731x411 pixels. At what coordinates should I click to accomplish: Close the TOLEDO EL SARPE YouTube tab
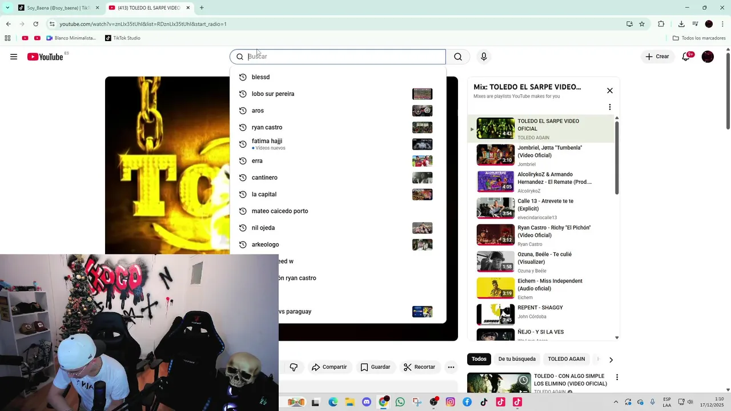click(188, 8)
